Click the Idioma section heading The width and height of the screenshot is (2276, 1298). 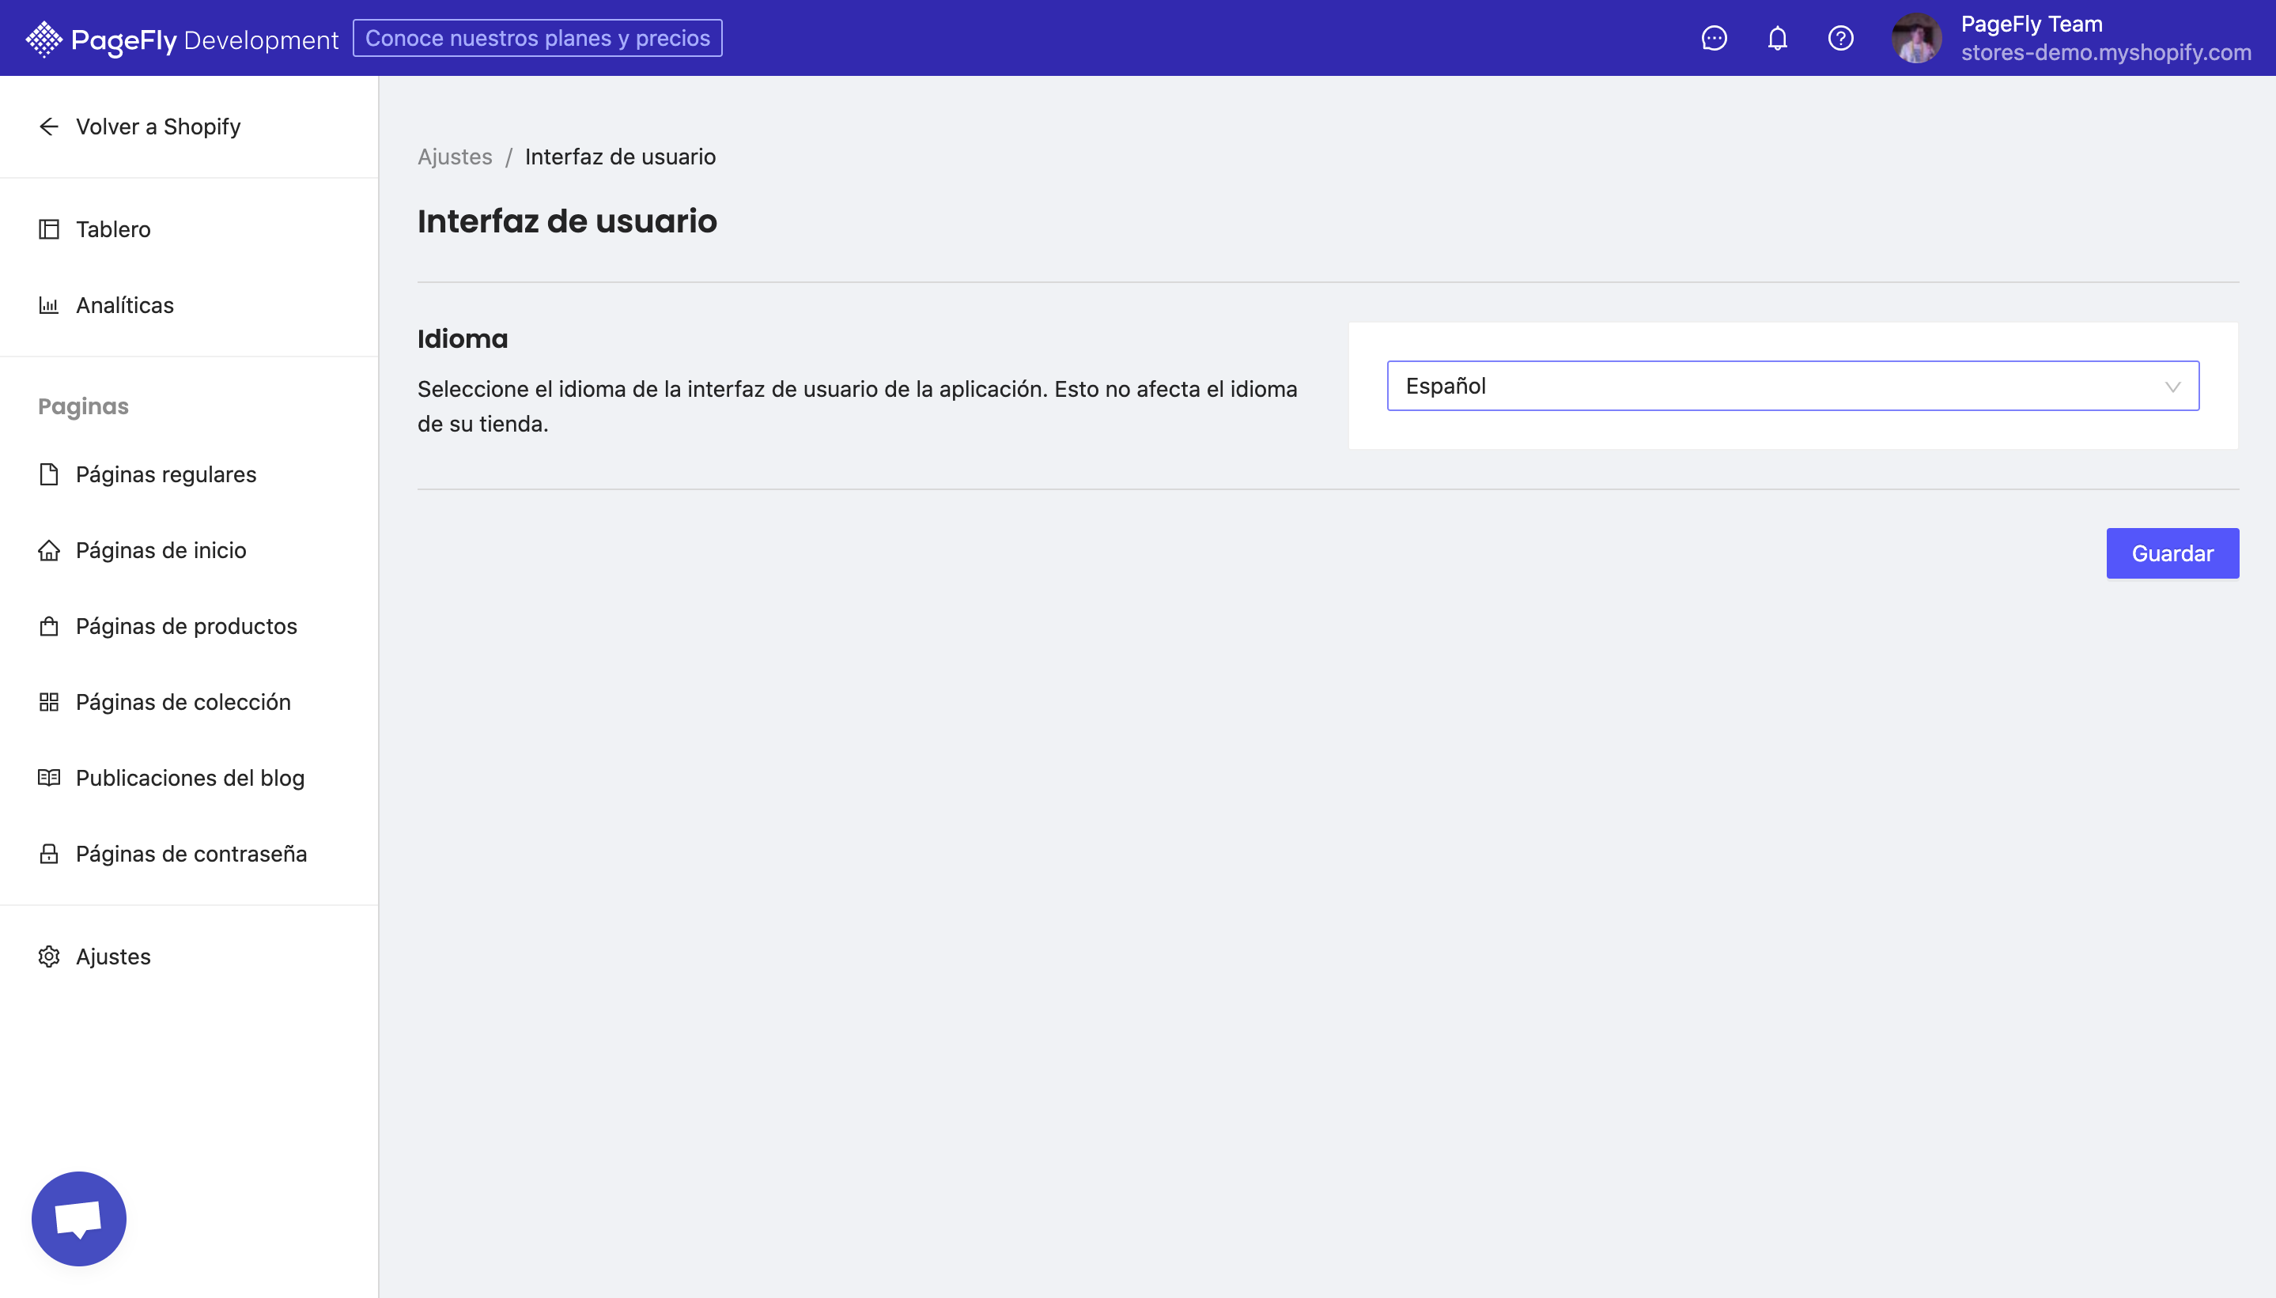click(x=462, y=339)
